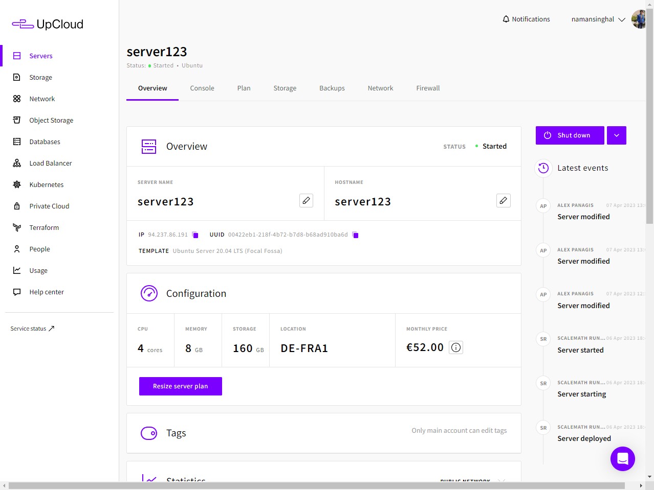Click the edit pencil next to hostname

pos(503,201)
